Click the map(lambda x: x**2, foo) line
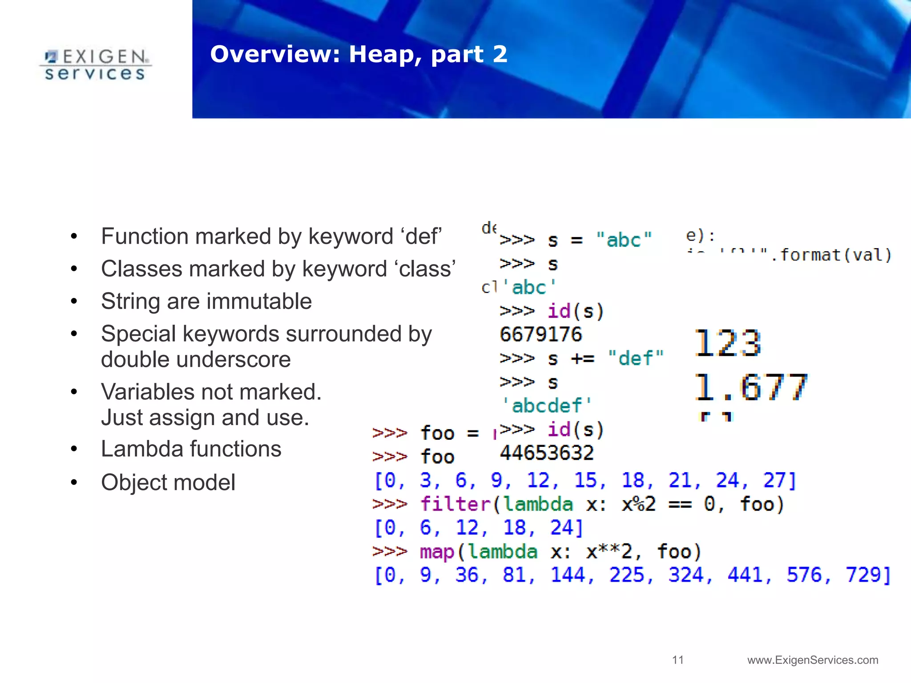The height and width of the screenshot is (683, 911). tap(537, 552)
